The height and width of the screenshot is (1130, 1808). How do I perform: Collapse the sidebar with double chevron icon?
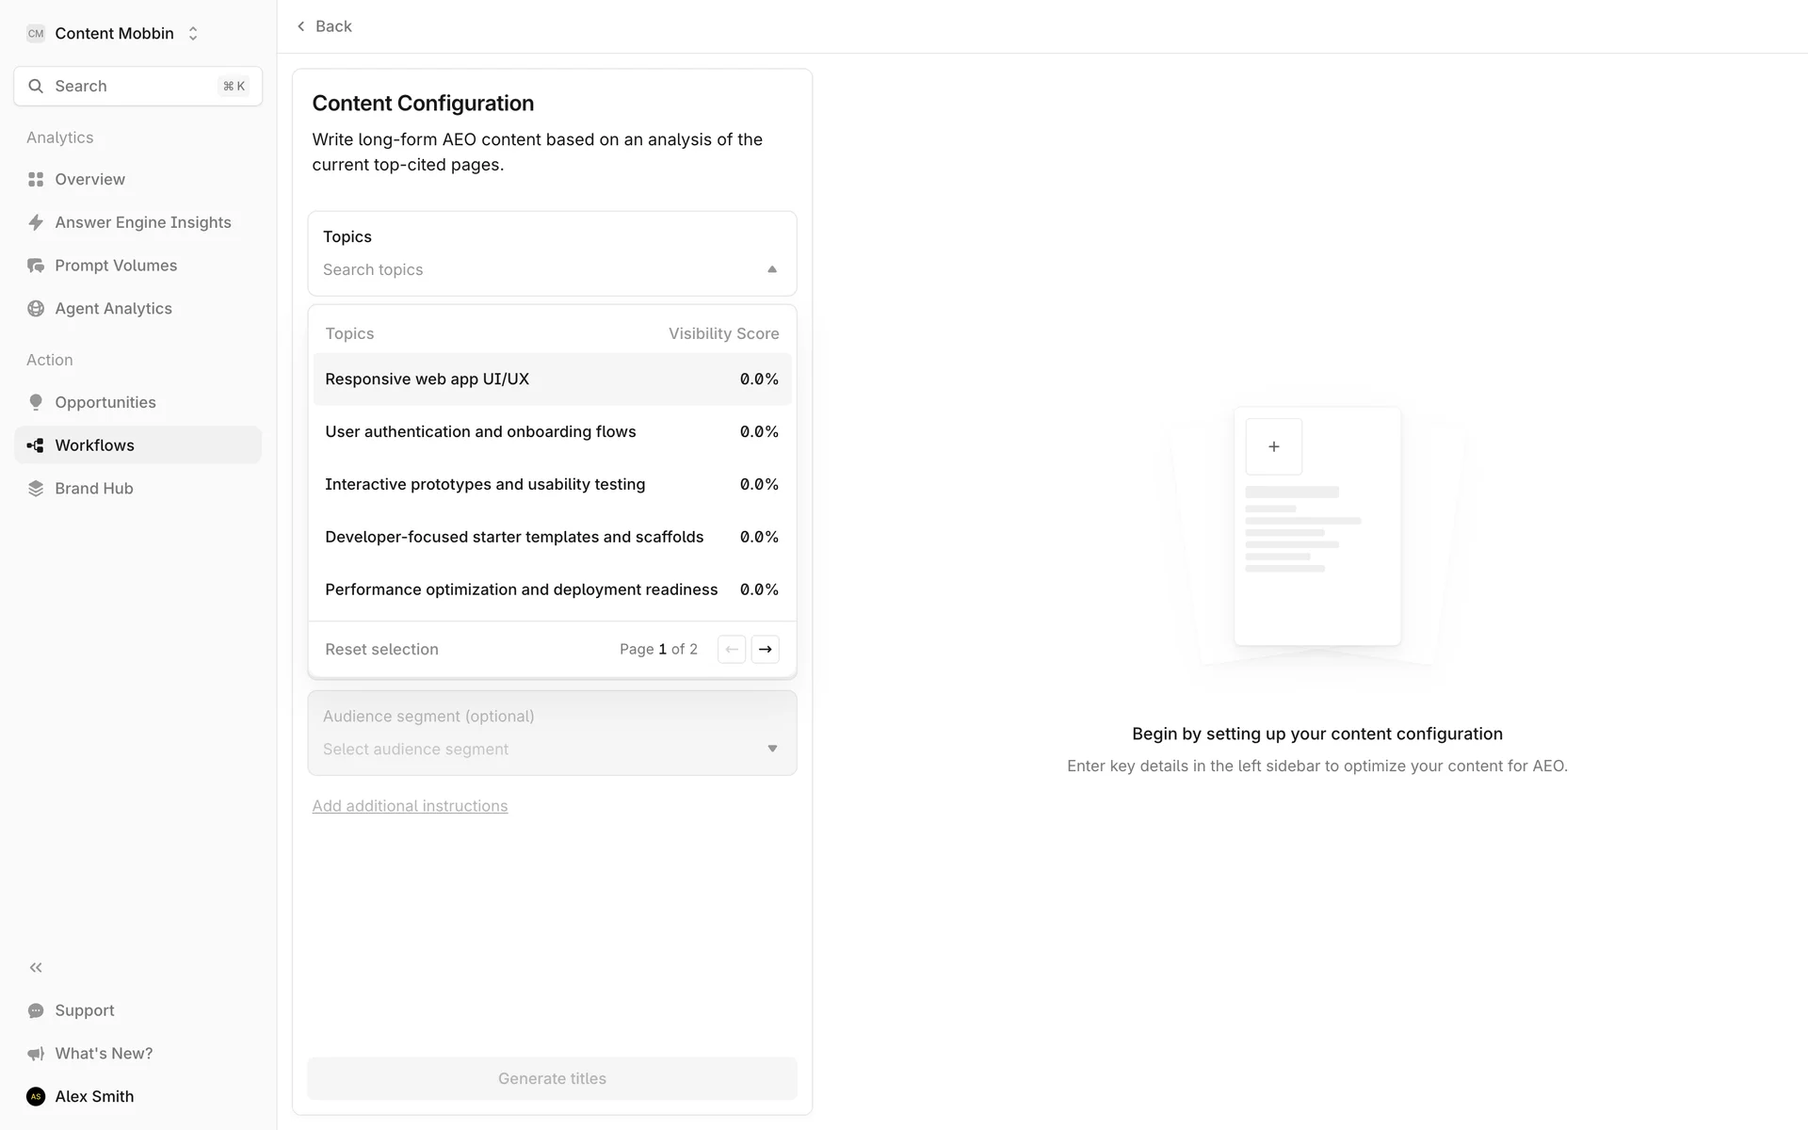tap(36, 967)
